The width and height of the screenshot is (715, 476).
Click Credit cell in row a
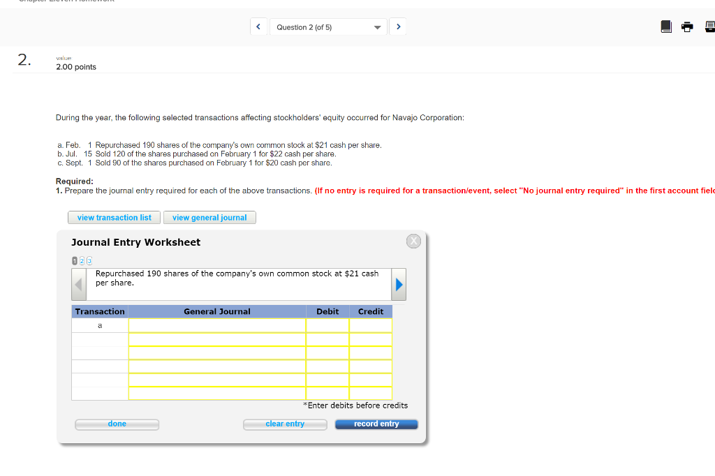[371, 325]
